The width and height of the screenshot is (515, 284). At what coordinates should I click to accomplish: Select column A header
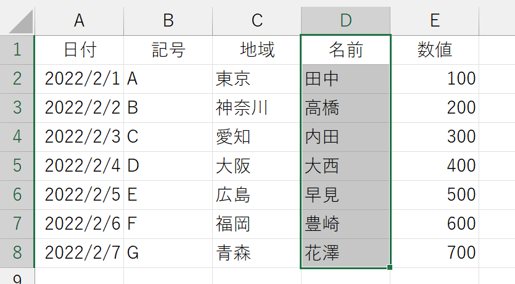click(79, 21)
